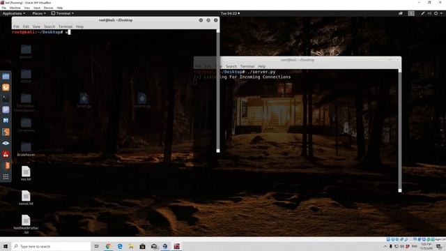The image size is (446, 251).
Task: Open the power icon in the Kali top bar
Action: coord(436,13)
